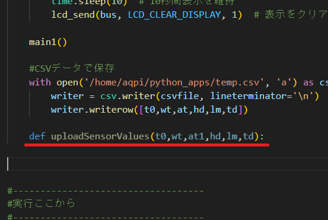The height and width of the screenshot is (220, 328).
Task: Click the as keyword after open()
Action: [308, 82]
